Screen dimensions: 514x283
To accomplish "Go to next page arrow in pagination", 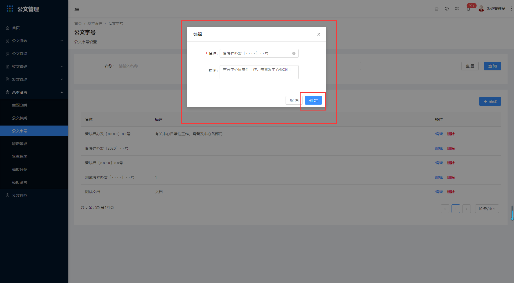I will [x=467, y=209].
